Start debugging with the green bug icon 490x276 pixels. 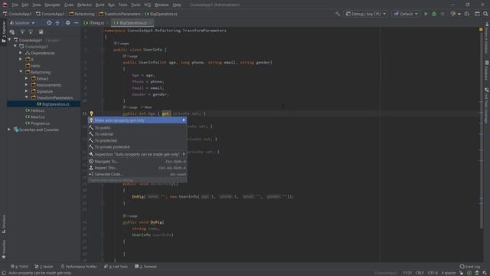click(434, 14)
